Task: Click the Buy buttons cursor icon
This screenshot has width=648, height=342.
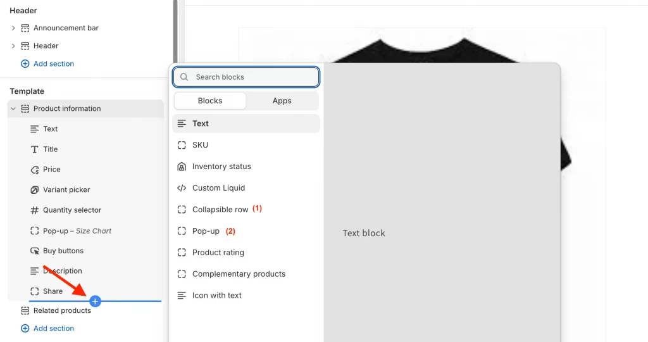Action: coord(35,251)
